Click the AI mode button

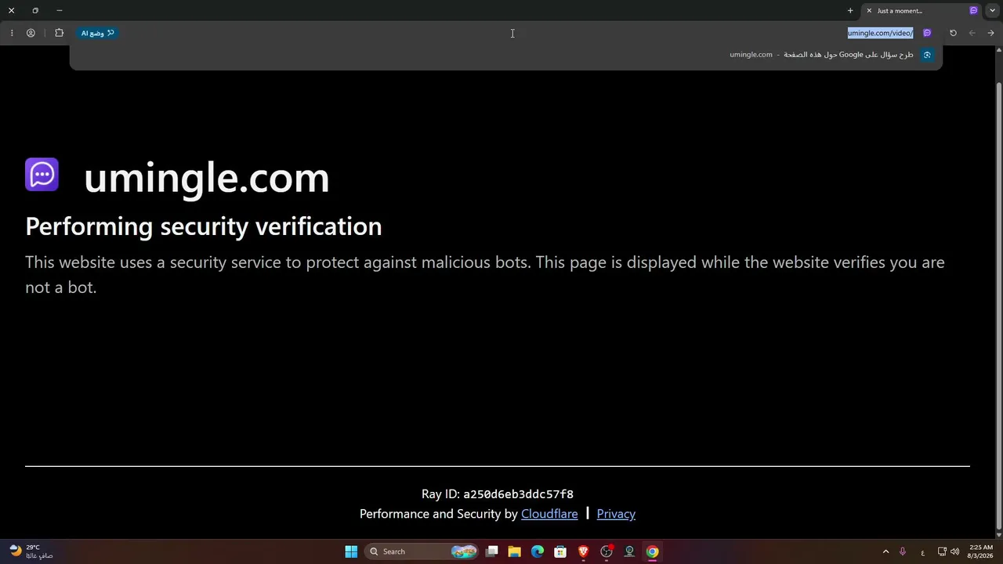pos(98,33)
